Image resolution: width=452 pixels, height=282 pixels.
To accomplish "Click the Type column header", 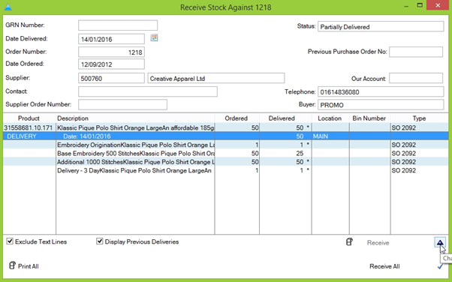I will pos(419,118).
